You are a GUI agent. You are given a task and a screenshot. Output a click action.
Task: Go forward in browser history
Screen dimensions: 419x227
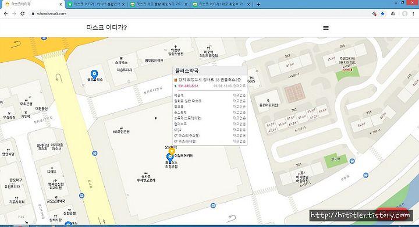pyautogui.click(x=14, y=13)
